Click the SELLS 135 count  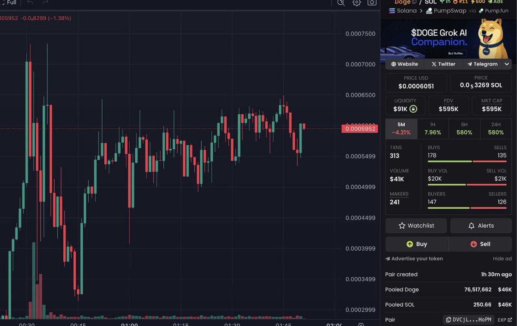[501, 155]
